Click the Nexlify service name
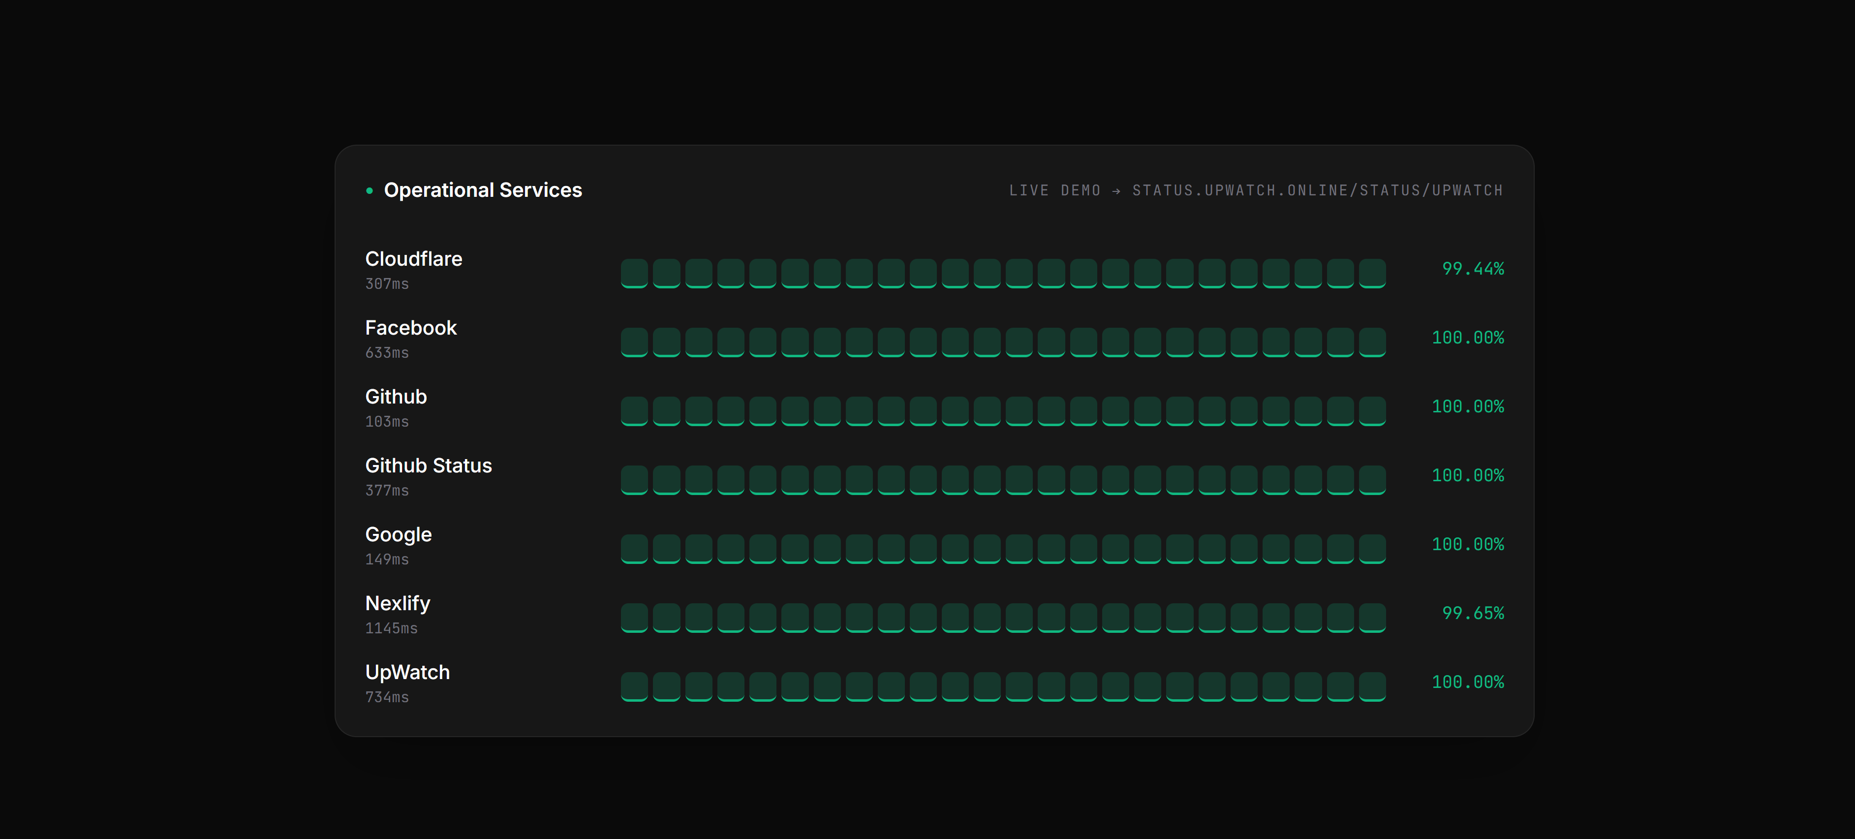Image resolution: width=1855 pixels, height=839 pixels. coord(398,603)
